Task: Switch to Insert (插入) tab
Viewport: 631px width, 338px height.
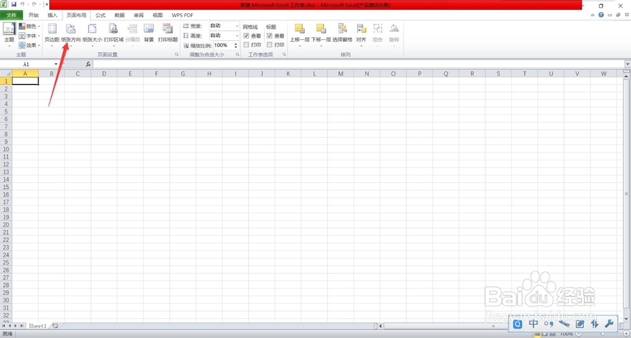Action: (x=52, y=15)
